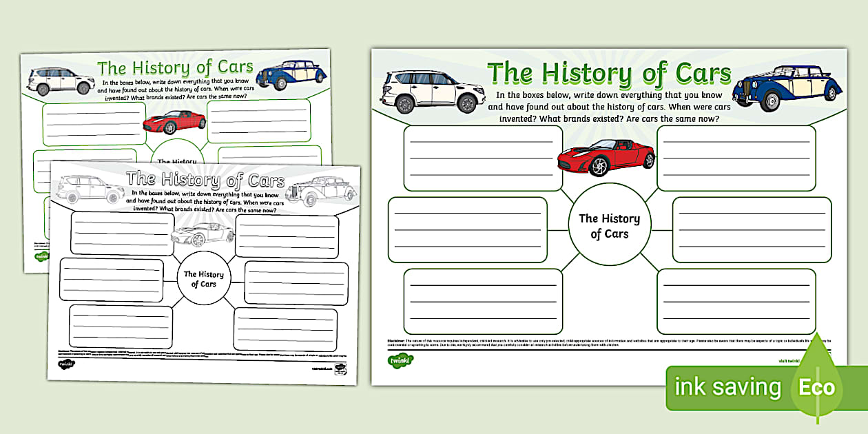Viewport: 868px width, 434px height.
Task: Click the blue vintage car illustration
Action: [x=789, y=86]
